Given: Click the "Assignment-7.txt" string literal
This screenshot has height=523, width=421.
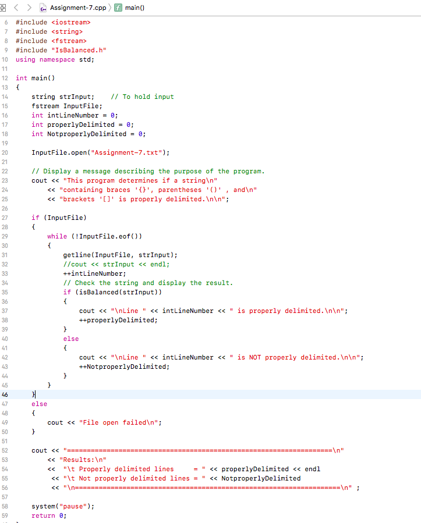Looking at the screenshot, I should click(126, 153).
